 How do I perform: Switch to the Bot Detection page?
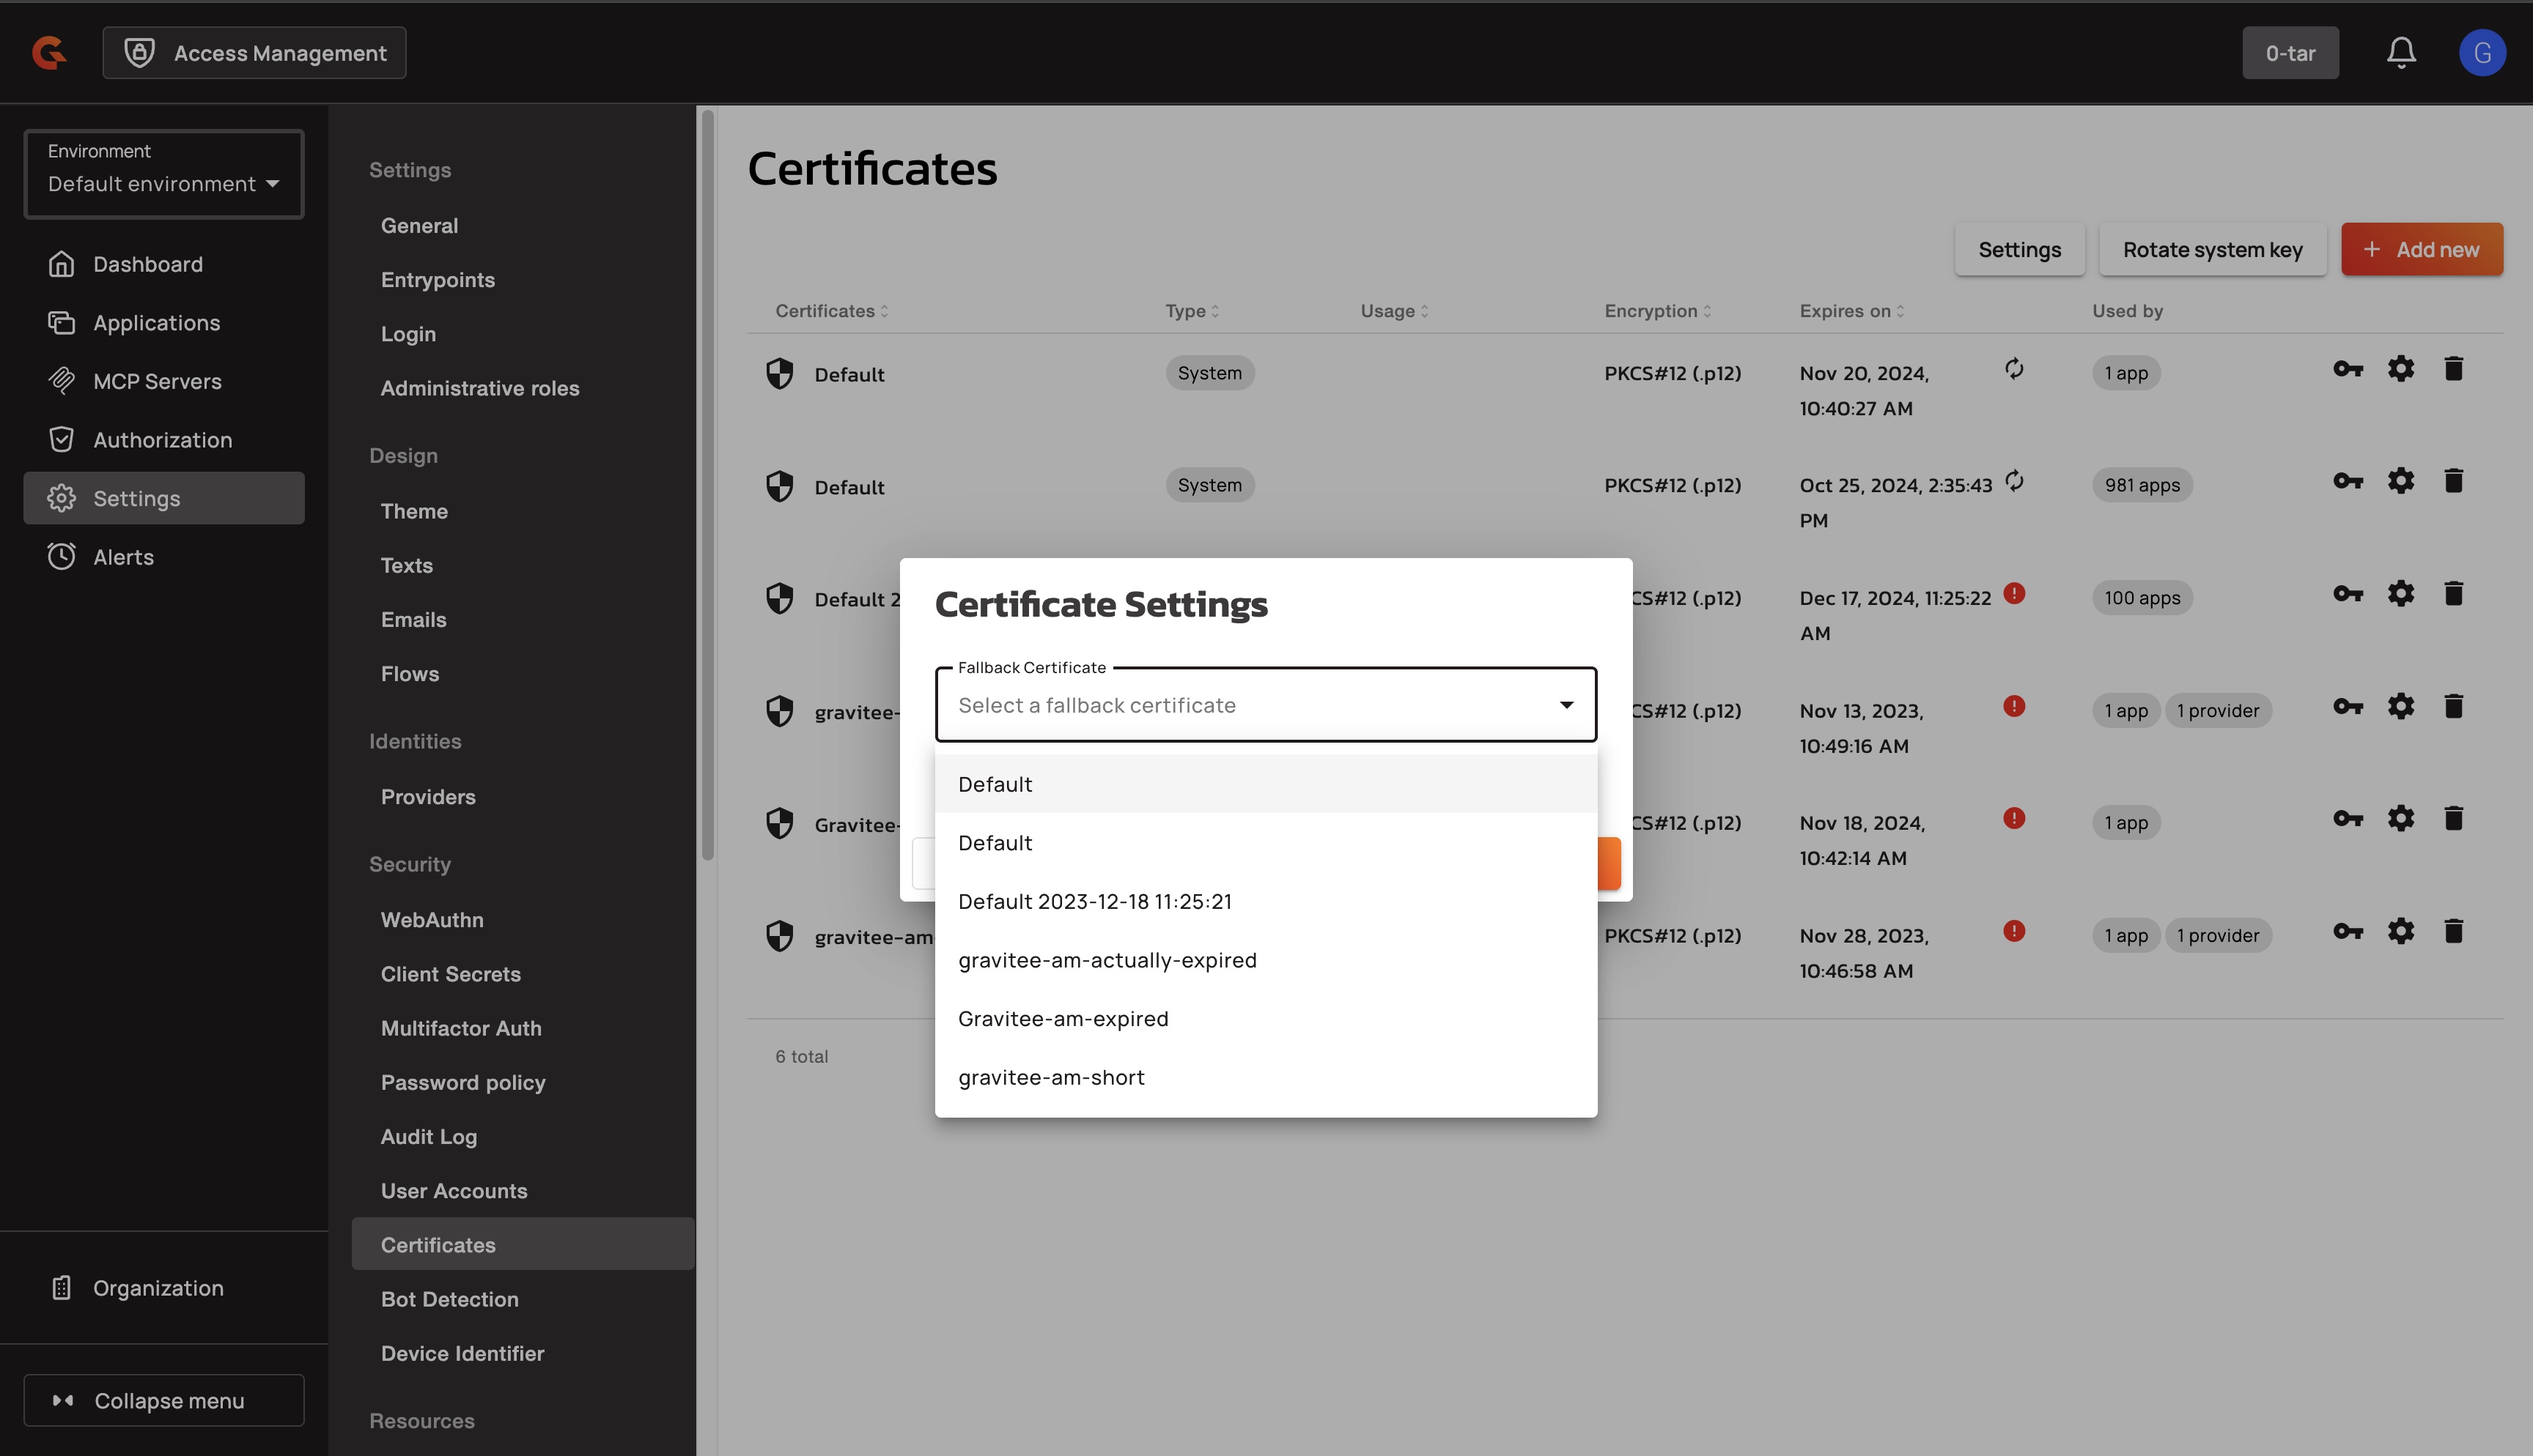tap(449, 1298)
